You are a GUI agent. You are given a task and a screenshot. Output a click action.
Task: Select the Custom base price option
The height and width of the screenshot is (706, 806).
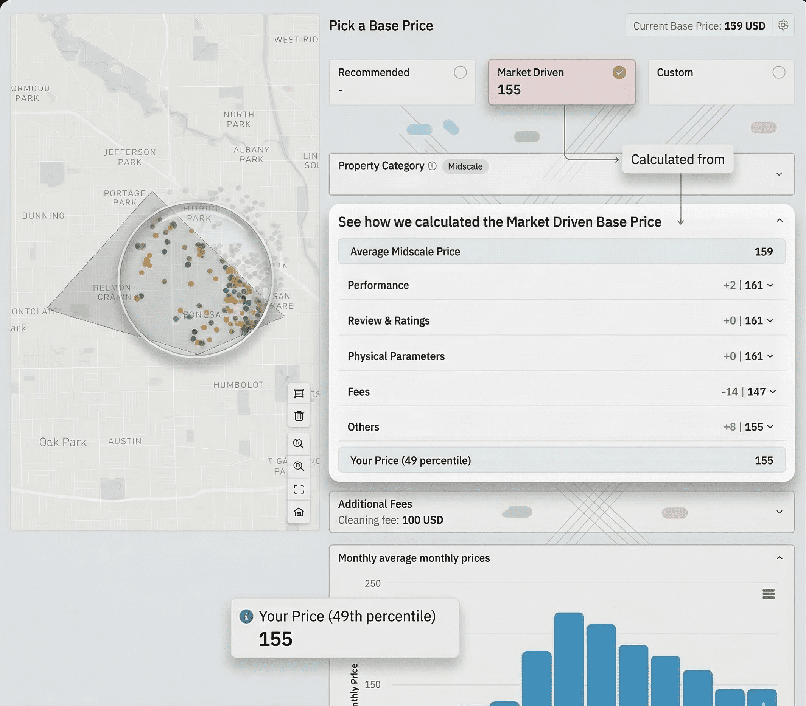pyautogui.click(x=778, y=73)
